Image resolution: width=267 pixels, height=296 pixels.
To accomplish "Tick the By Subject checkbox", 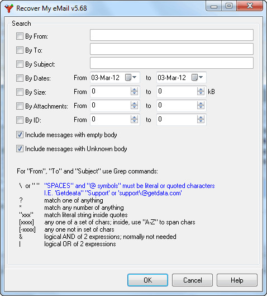I will point(20,64).
